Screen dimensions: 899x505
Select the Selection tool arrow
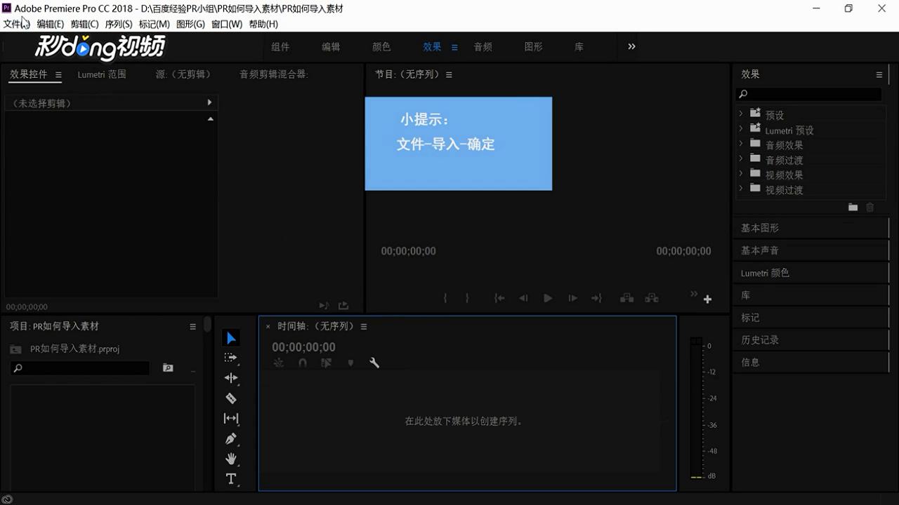pos(231,338)
